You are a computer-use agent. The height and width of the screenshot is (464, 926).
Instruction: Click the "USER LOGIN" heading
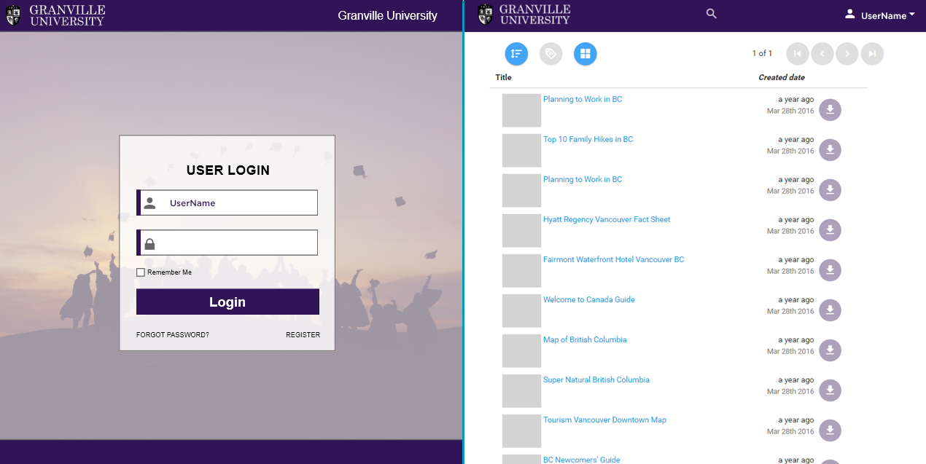228,170
